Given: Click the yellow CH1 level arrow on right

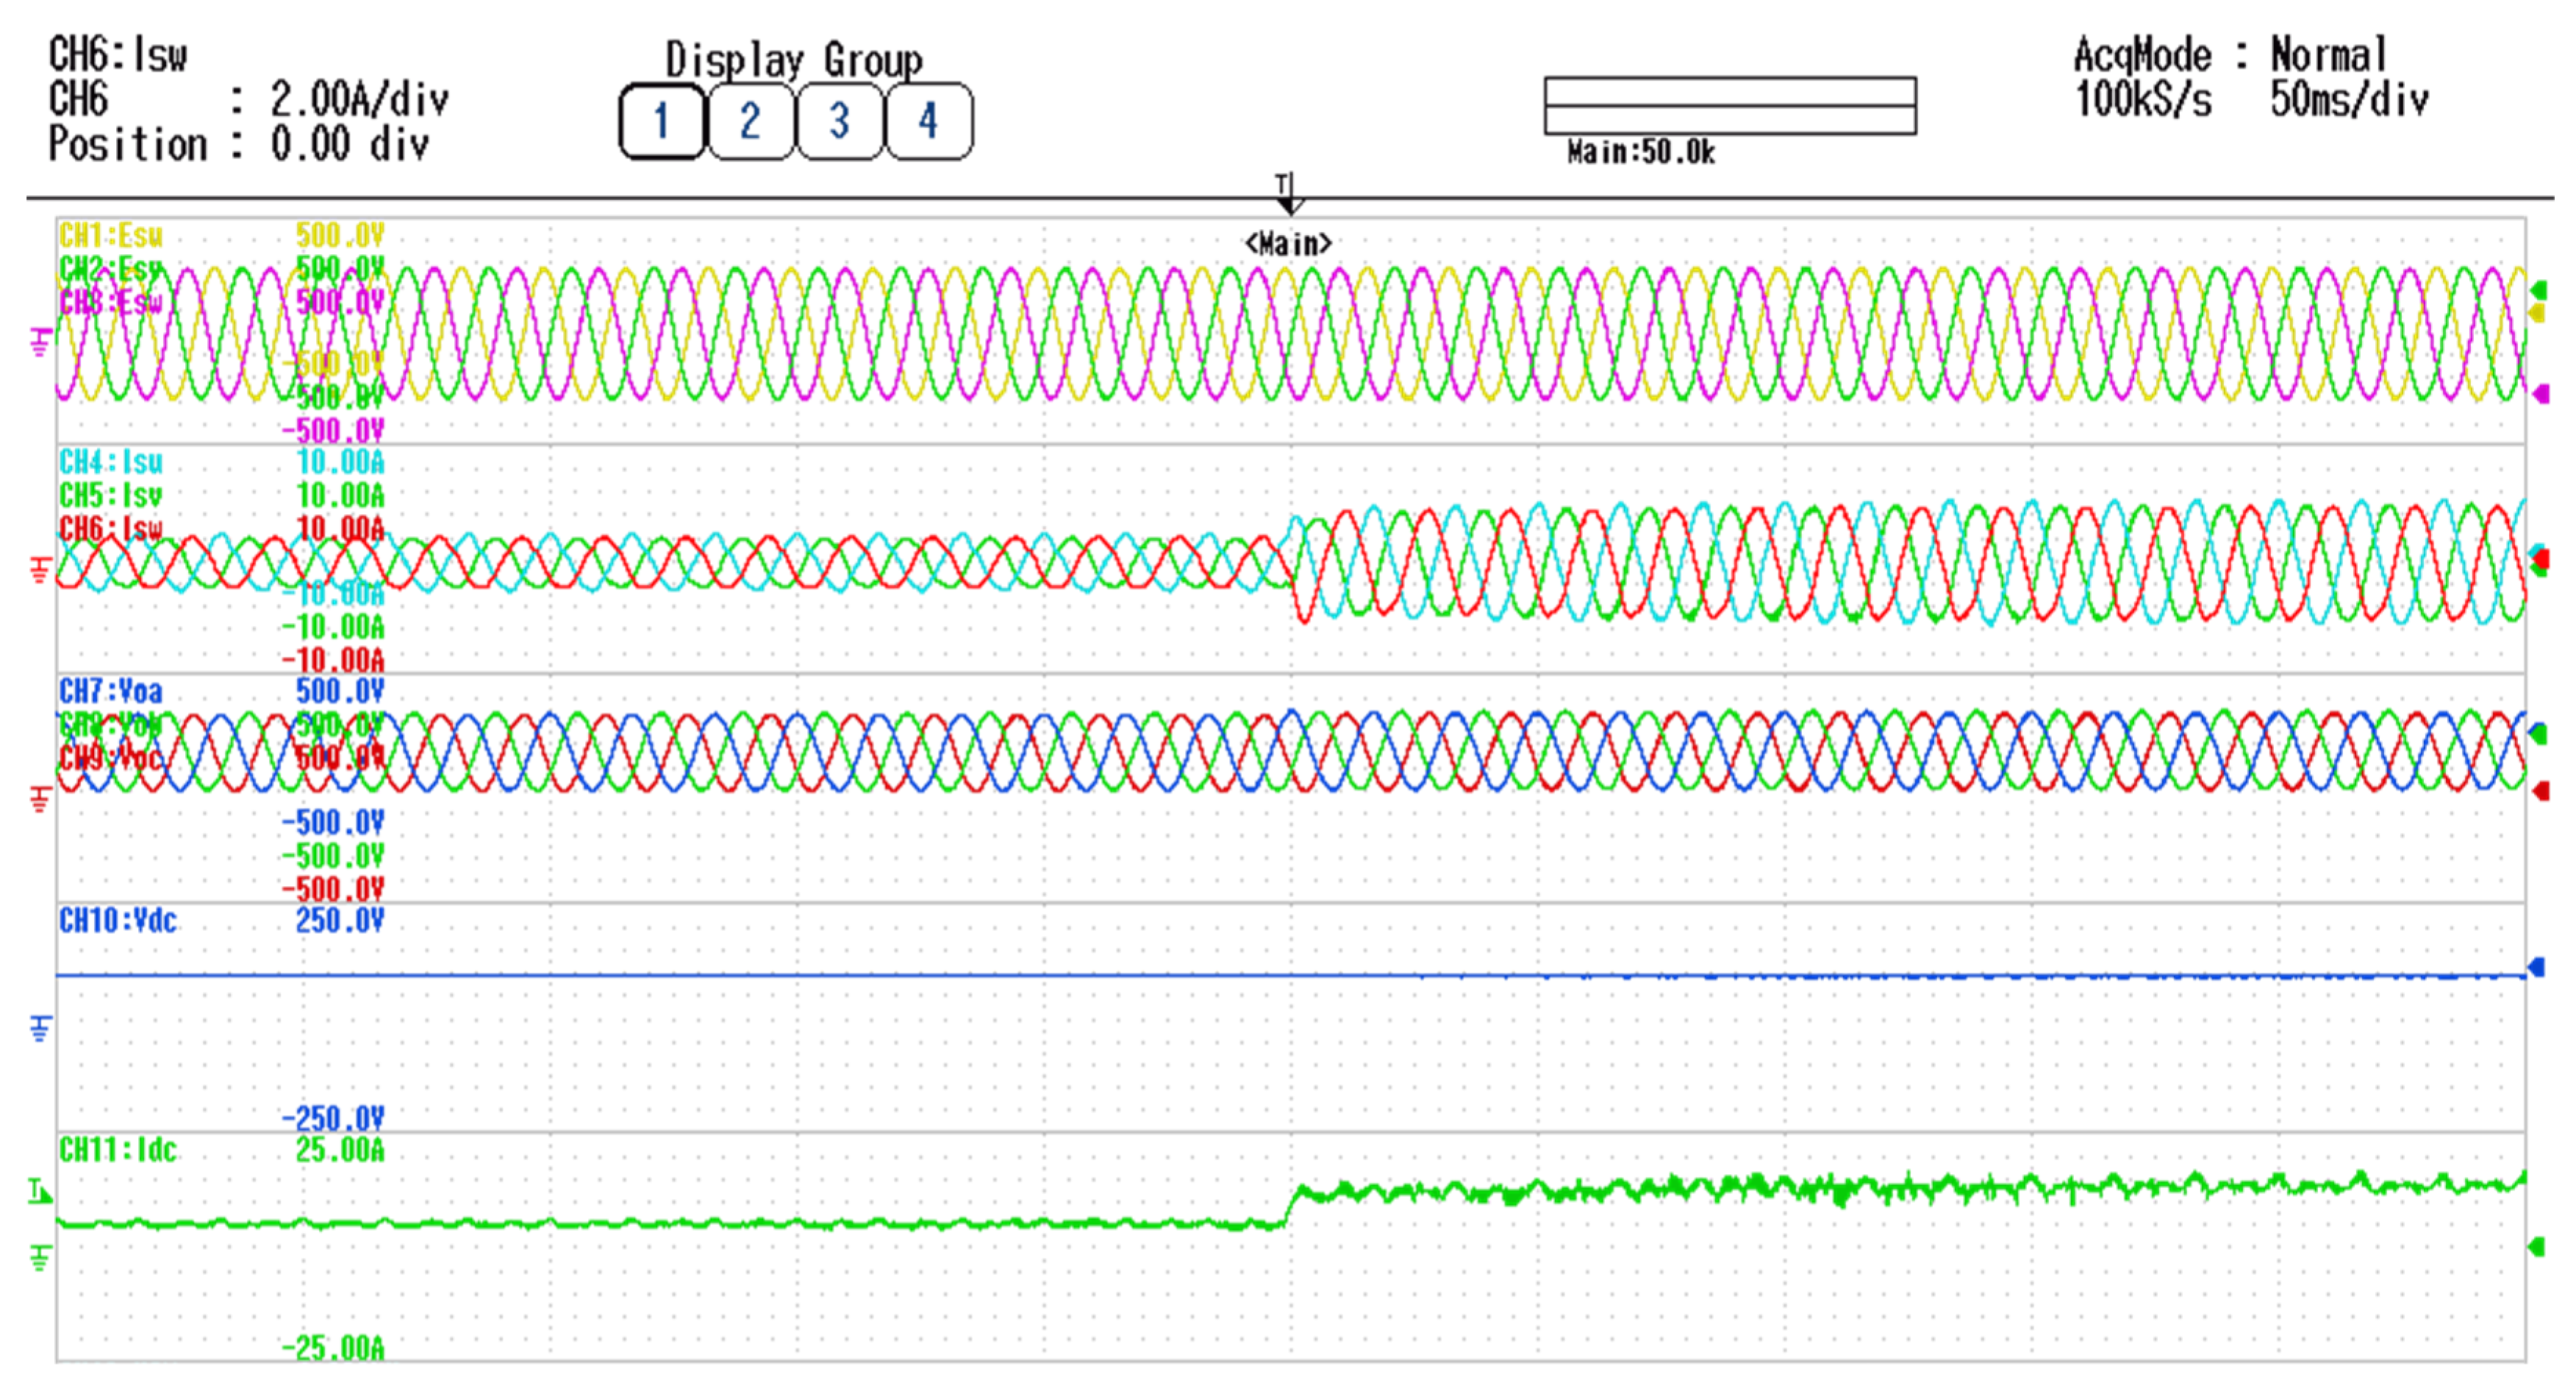Looking at the screenshot, I should pos(2537,314).
